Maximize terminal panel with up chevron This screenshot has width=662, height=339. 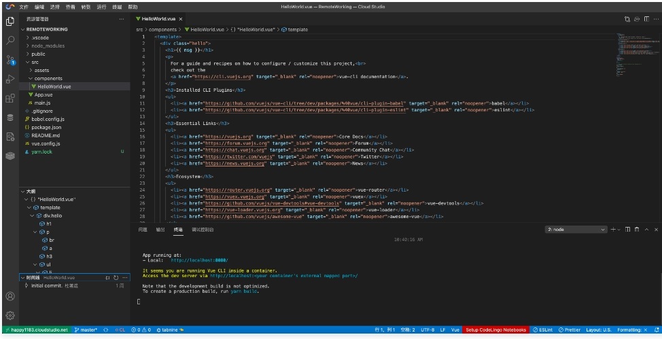(646, 229)
